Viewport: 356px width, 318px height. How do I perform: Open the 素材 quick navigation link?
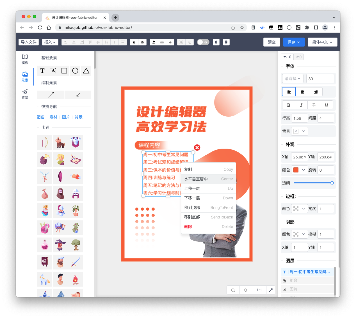click(x=53, y=117)
